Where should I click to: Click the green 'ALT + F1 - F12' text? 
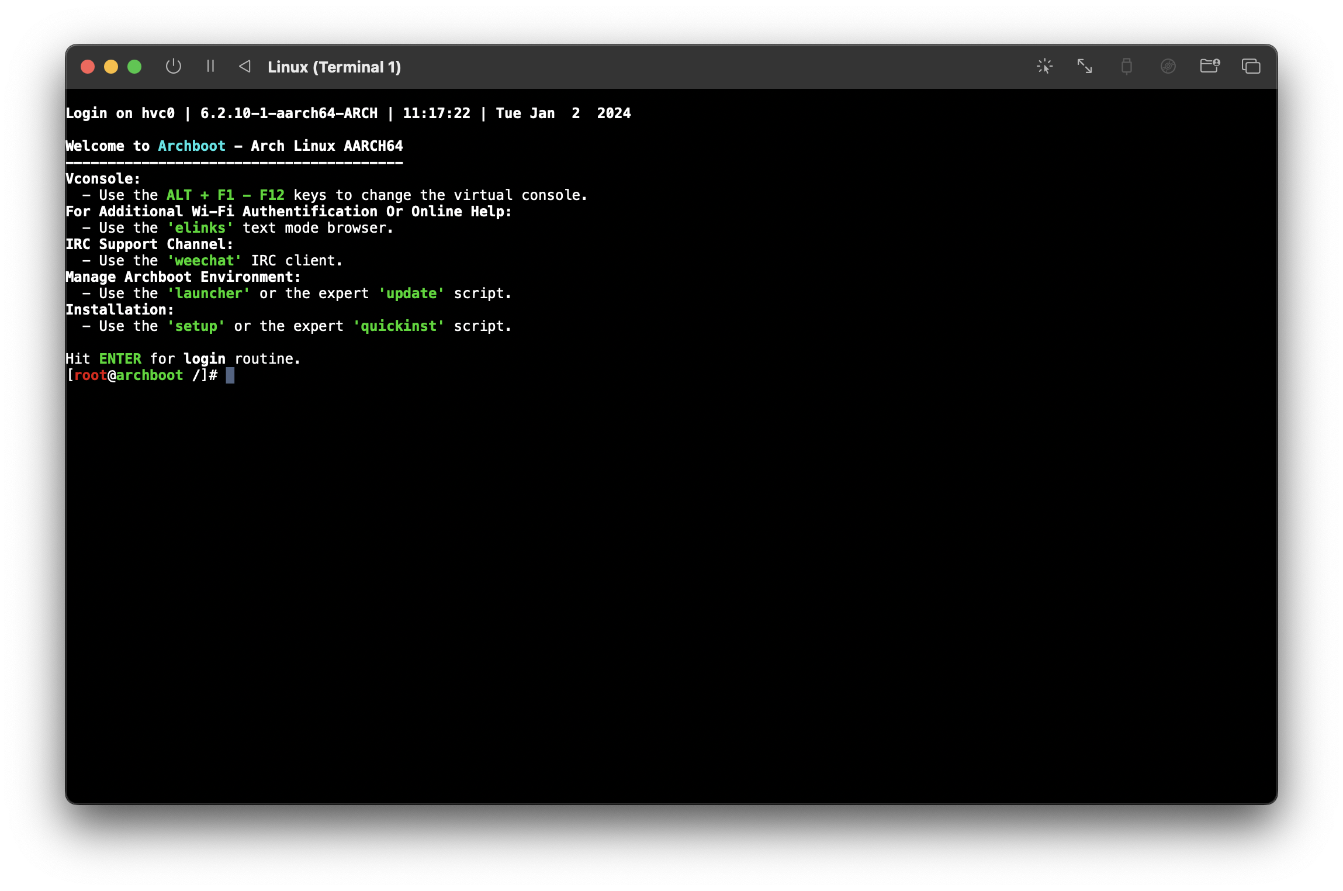pyautogui.click(x=226, y=195)
